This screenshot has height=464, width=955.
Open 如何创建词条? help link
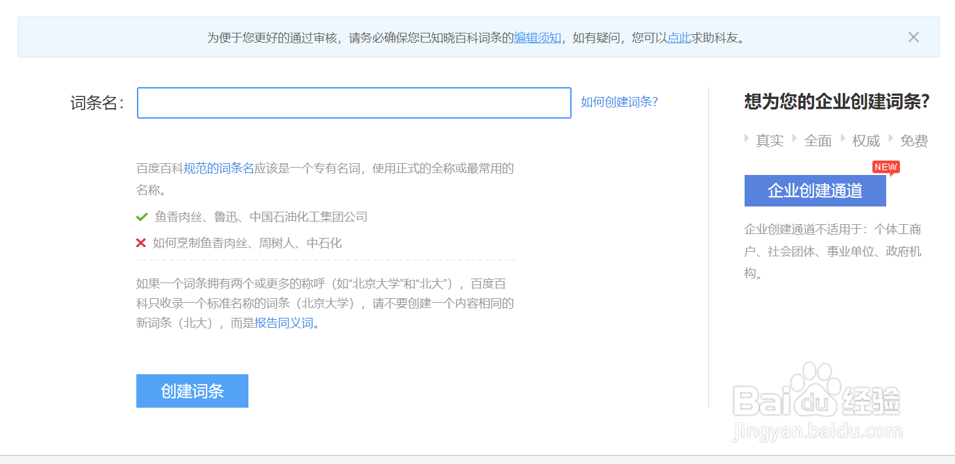(619, 102)
